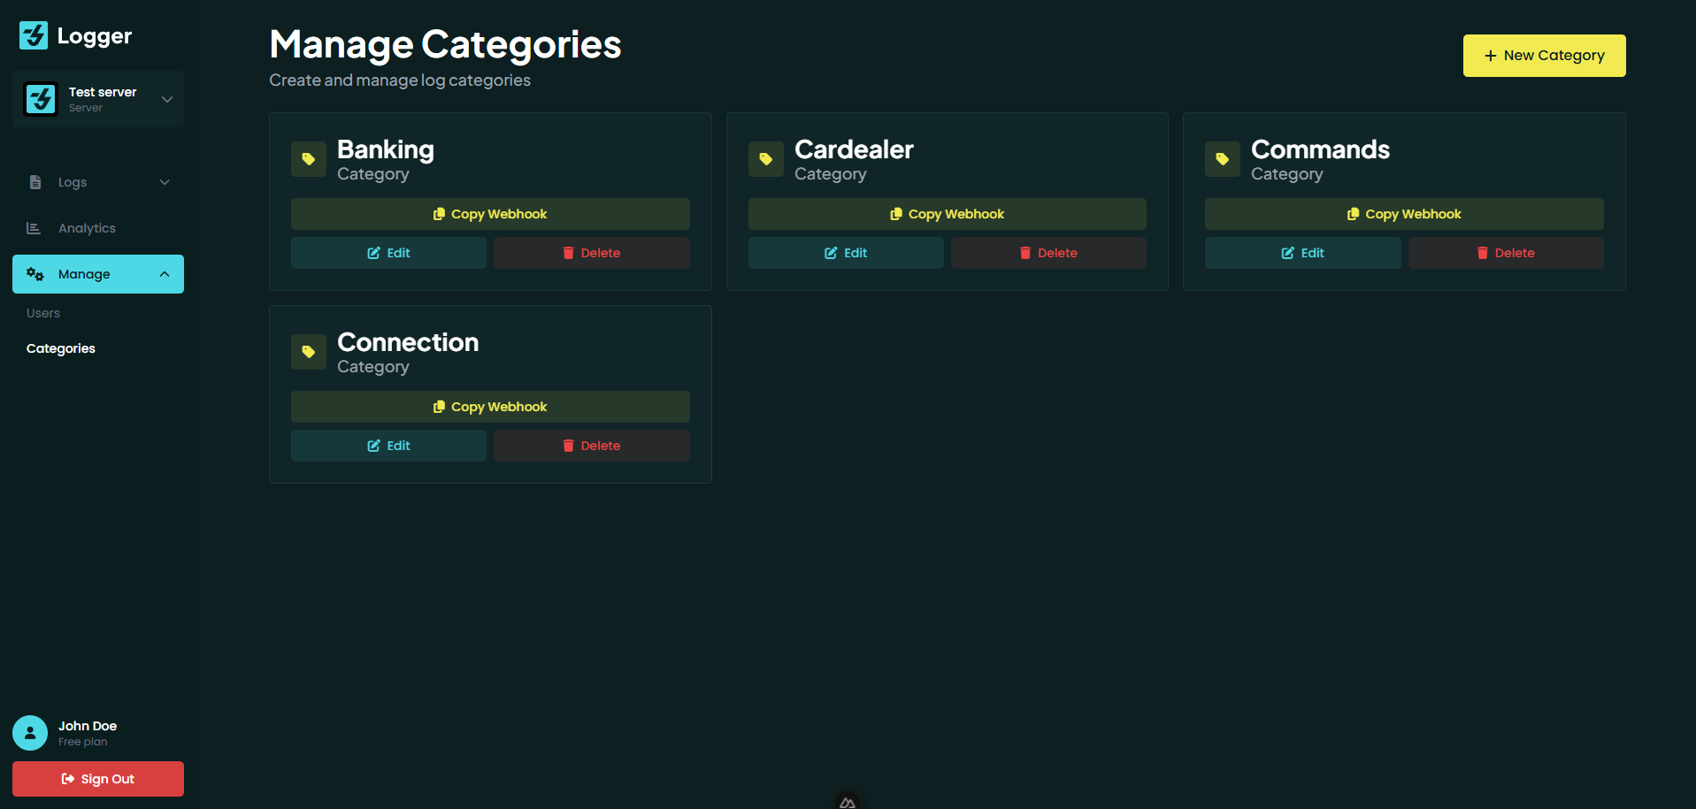Screen dimensions: 1696x809
Task: Click the tag icon on the Banking card
Action: point(308,159)
